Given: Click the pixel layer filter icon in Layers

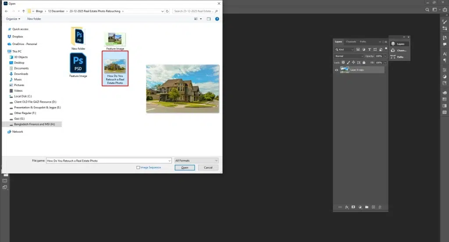Looking at the screenshot, I should pyautogui.click(x=358, y=49).
